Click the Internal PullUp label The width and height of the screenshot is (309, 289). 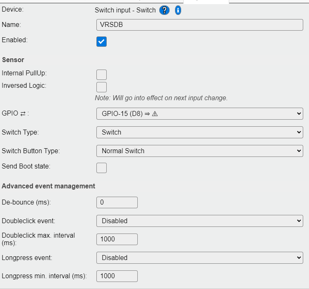pyautogui.click(x=24, y=73)
